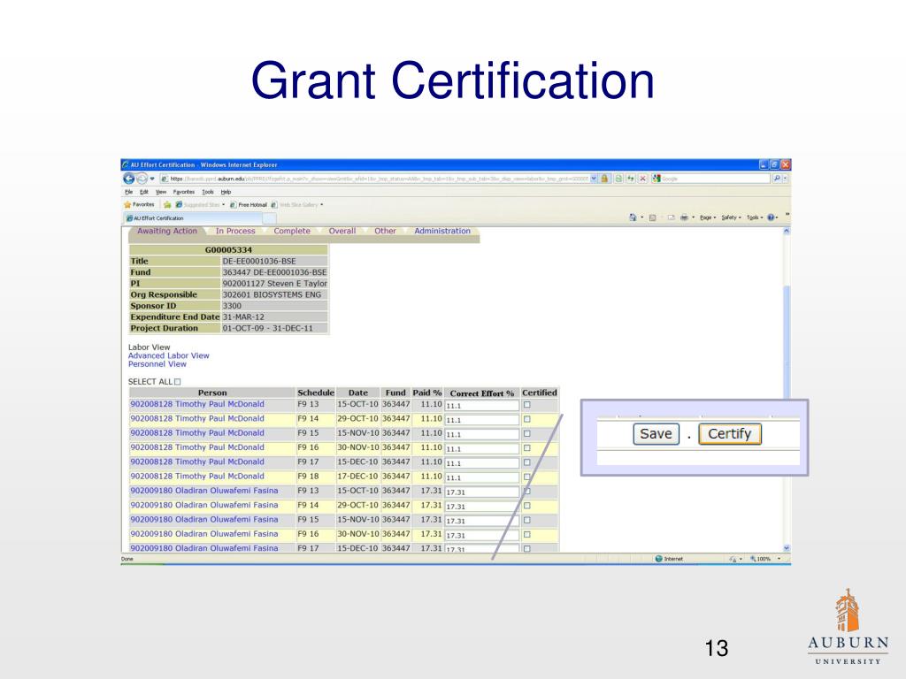Check Certified for McDonald F9 16 row
The width and height of the screenshot is (906, 679).
click(527, 448)
